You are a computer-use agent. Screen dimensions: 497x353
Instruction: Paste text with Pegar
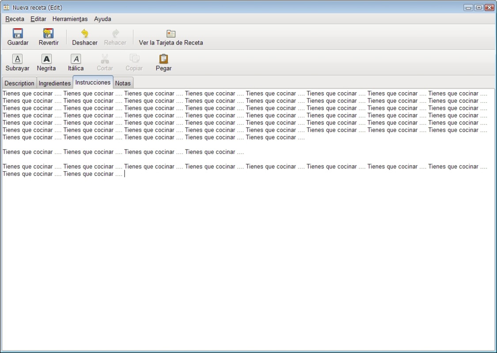tap(163, 62)
